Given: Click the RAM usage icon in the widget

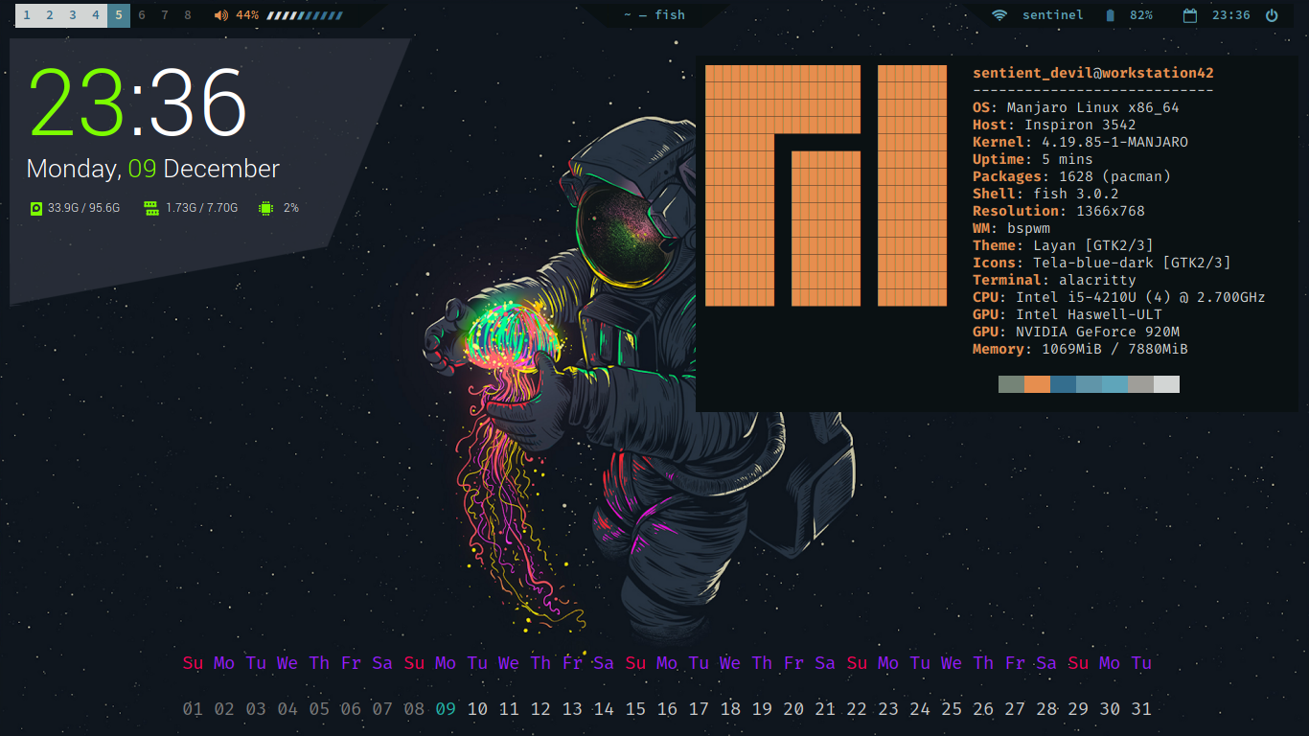Looking at the screenshot, I should (151, 208).
